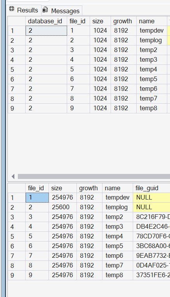Select top-left corner cell of top grid
This screenshot has width=170, height=297.
17,21
